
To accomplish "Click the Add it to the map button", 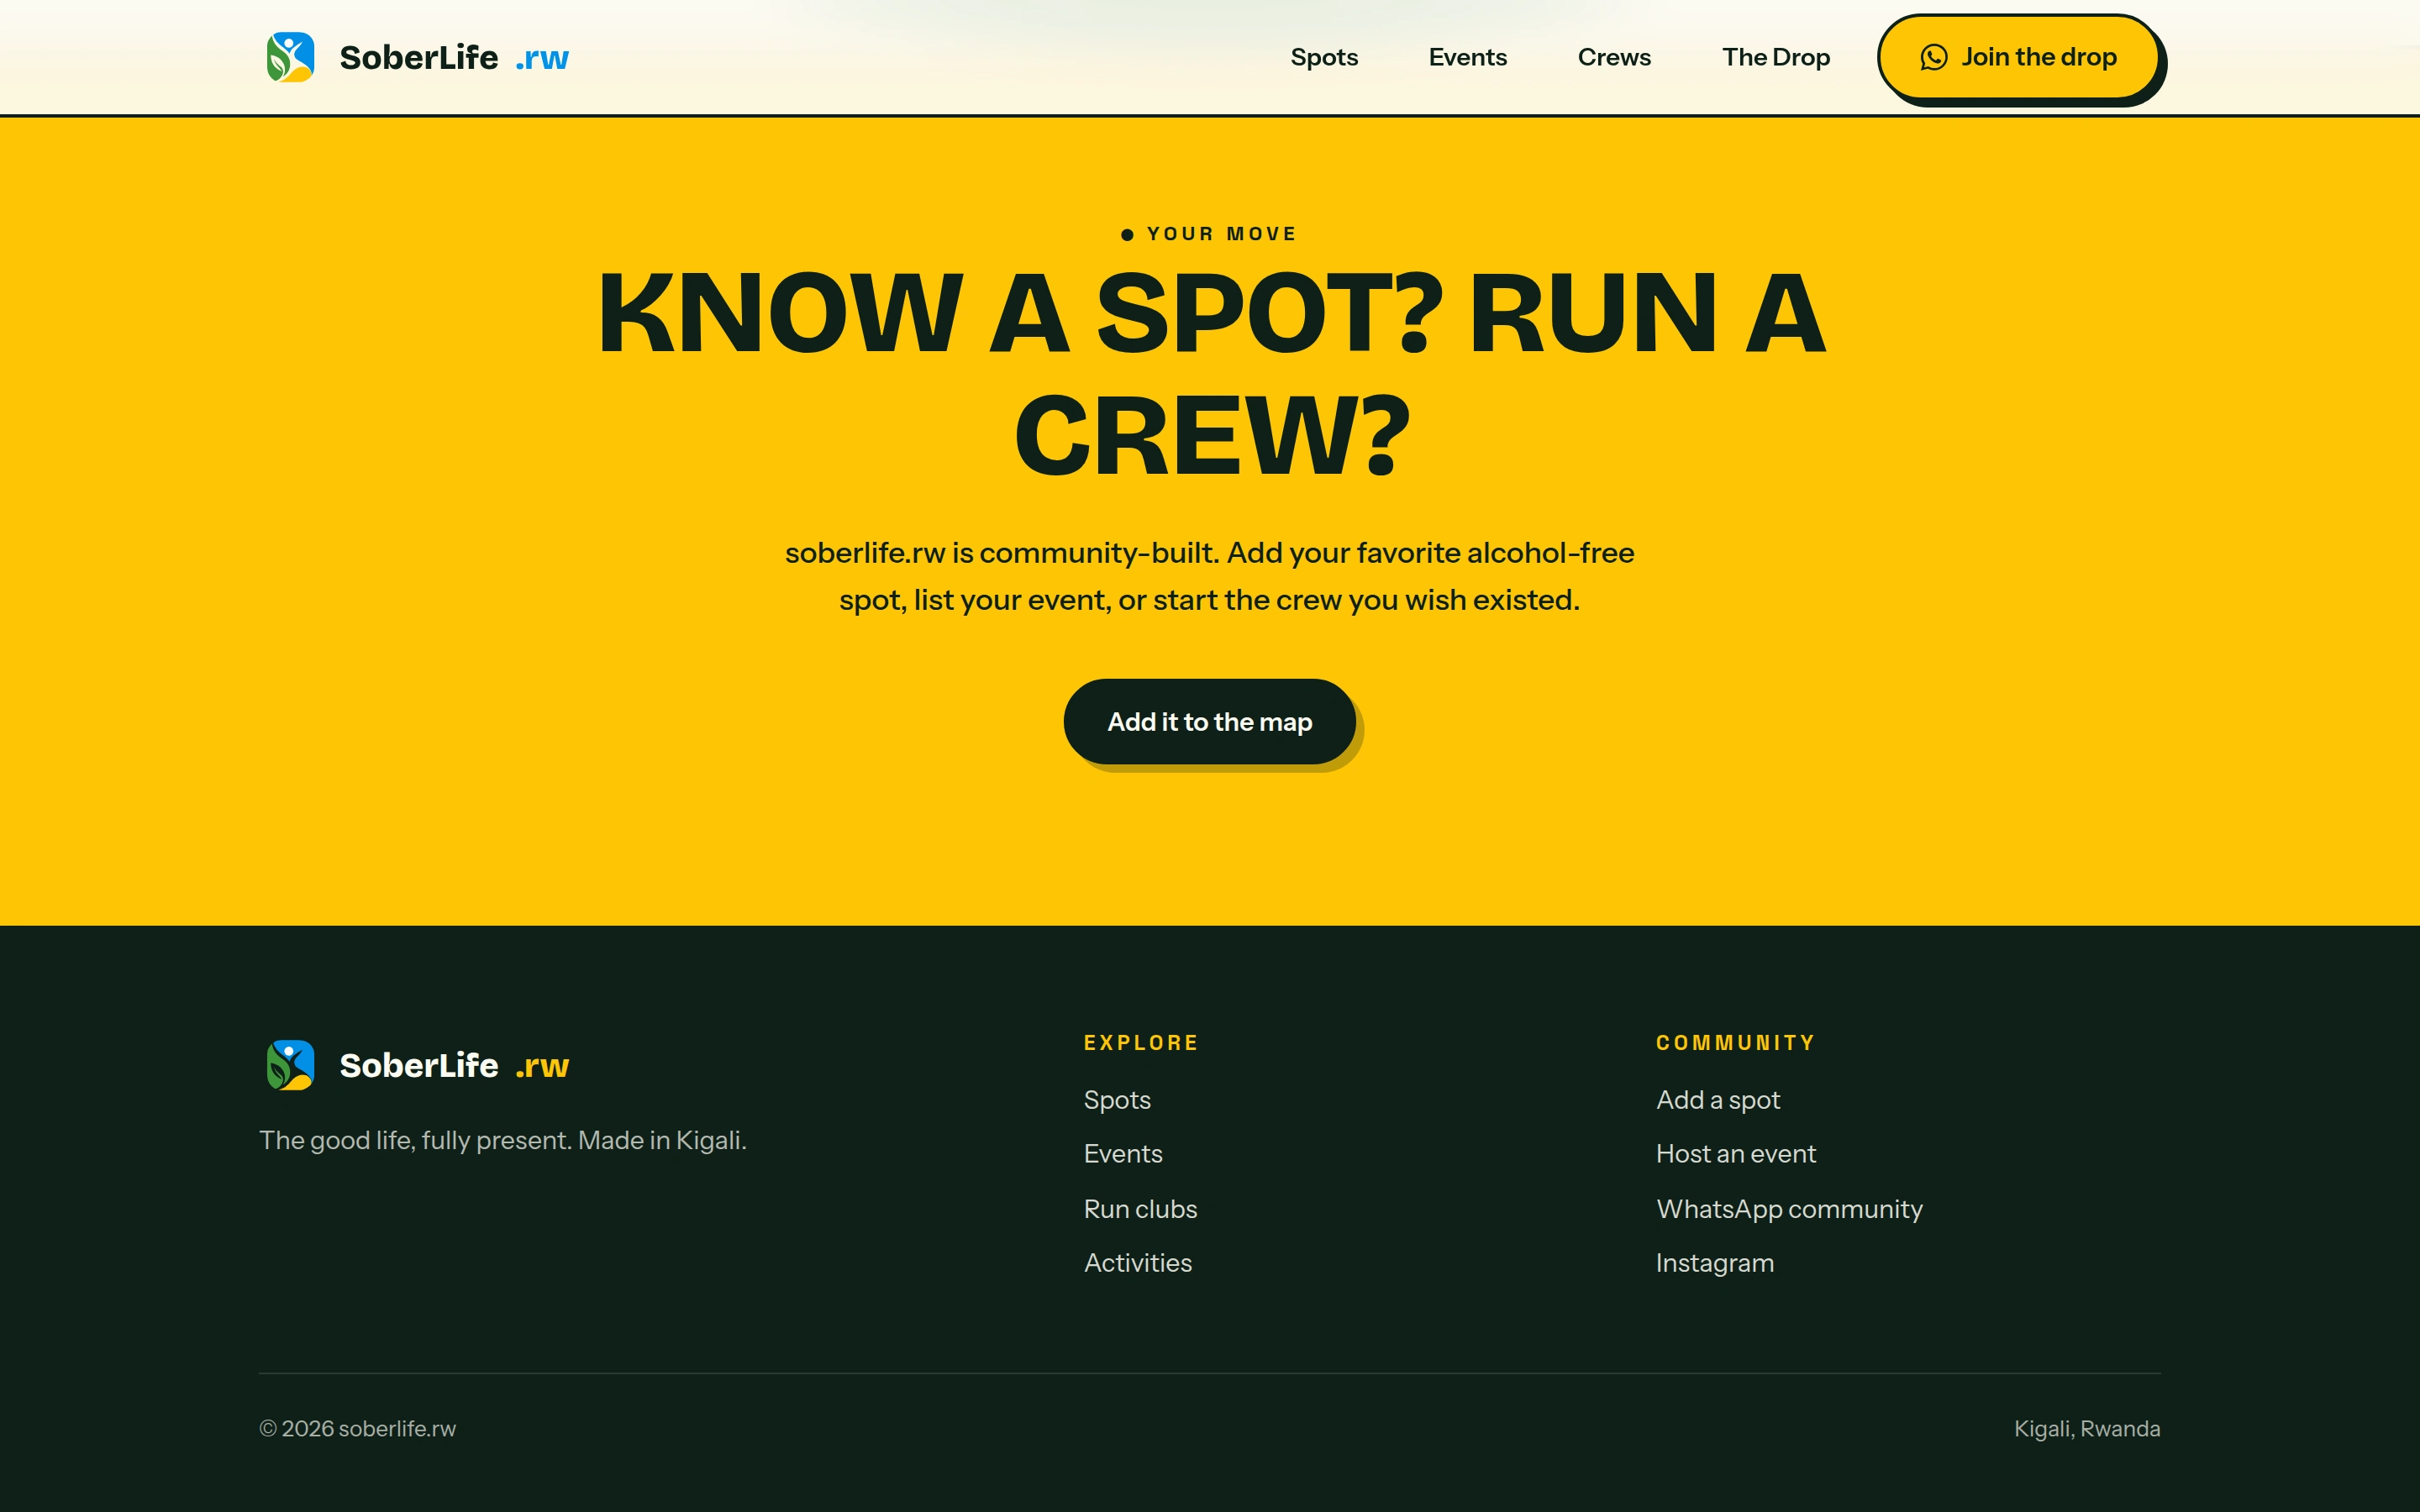I will 1209,721.
